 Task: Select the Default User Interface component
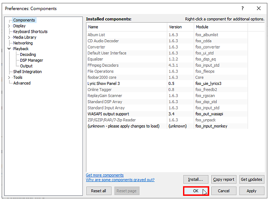pos(167,53)
